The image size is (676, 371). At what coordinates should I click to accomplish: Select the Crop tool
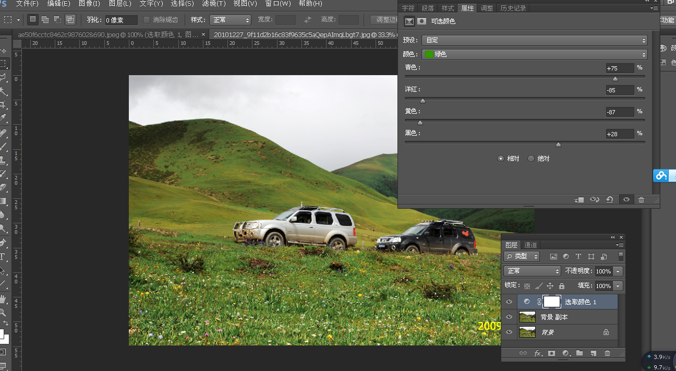point(3,105)
